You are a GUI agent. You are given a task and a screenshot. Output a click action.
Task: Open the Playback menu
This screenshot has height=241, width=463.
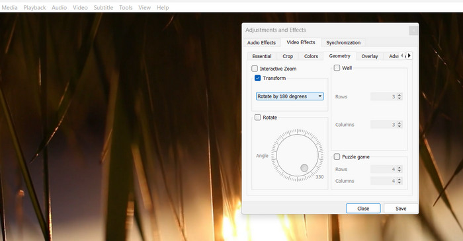34,8
